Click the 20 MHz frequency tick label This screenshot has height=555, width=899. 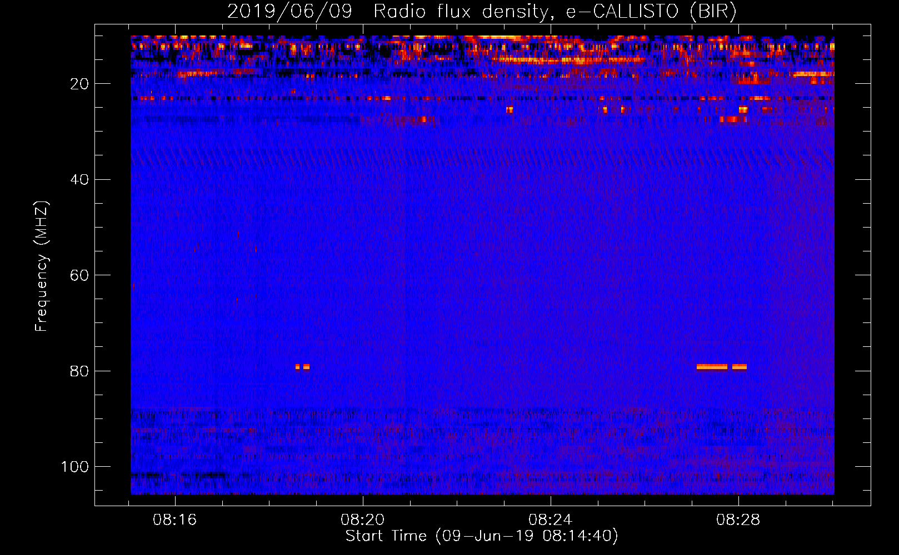[x=79, y=84]
